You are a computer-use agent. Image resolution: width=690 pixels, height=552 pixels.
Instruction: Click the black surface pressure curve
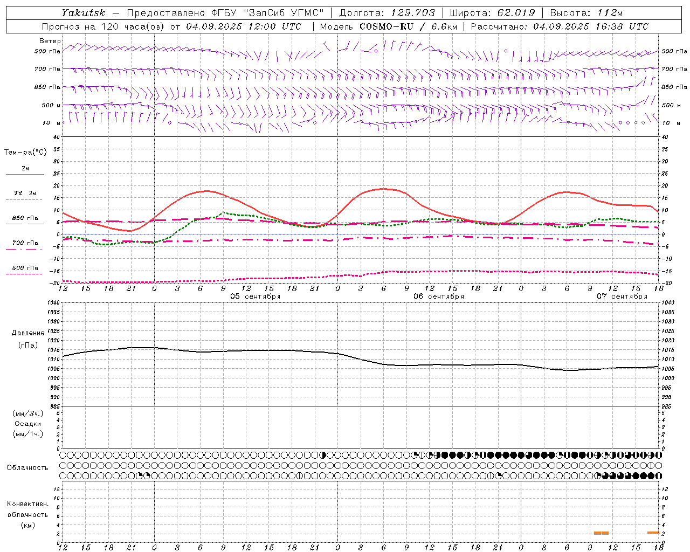[x=361, y=359]
